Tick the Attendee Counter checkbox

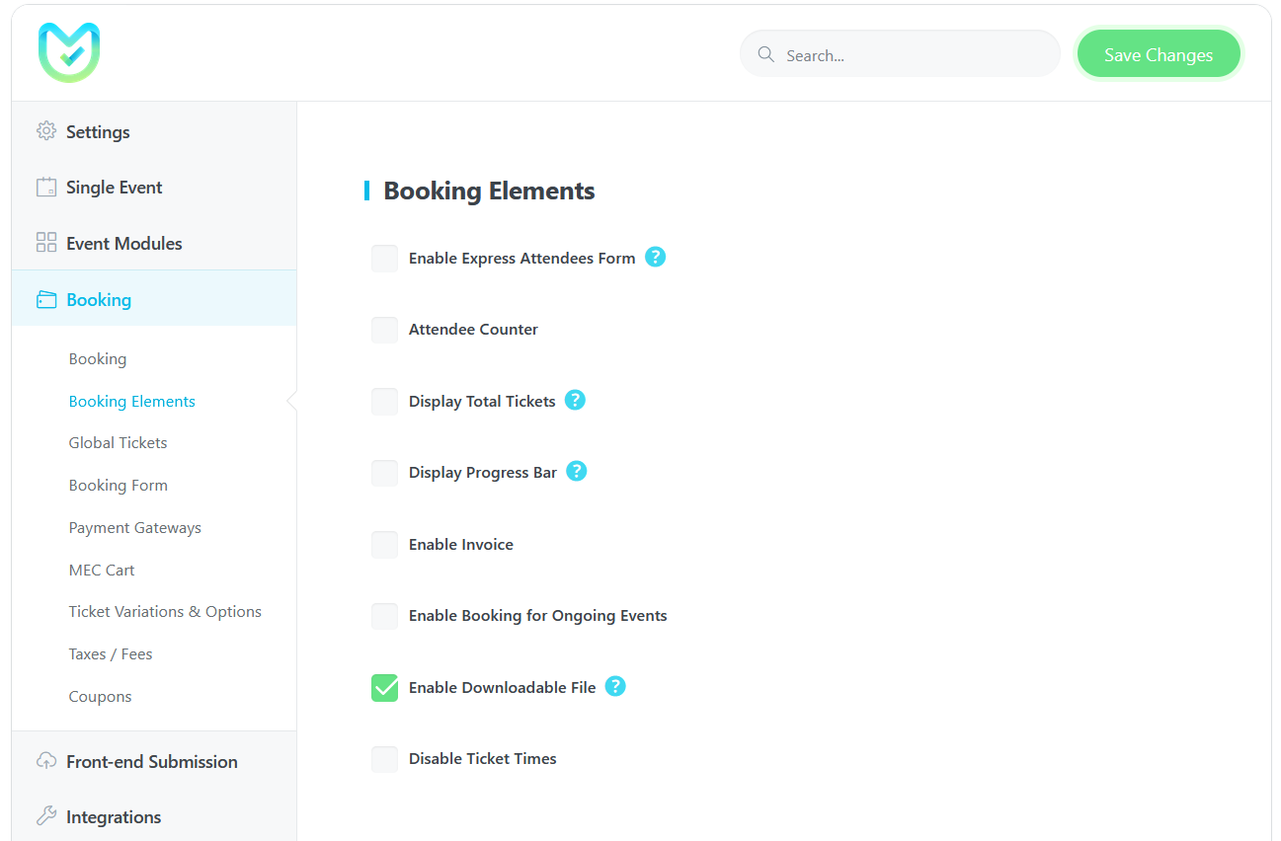(385, 330)
